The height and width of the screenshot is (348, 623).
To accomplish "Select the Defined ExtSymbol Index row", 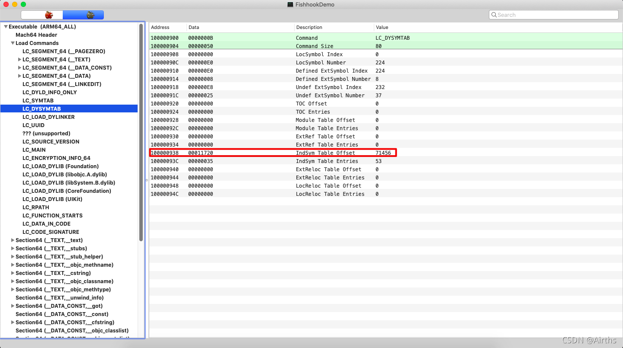I will (x=386, y=71).
